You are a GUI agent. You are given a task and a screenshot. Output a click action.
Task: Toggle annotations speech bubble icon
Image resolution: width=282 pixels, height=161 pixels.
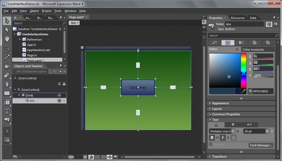[x=115, y=157]
